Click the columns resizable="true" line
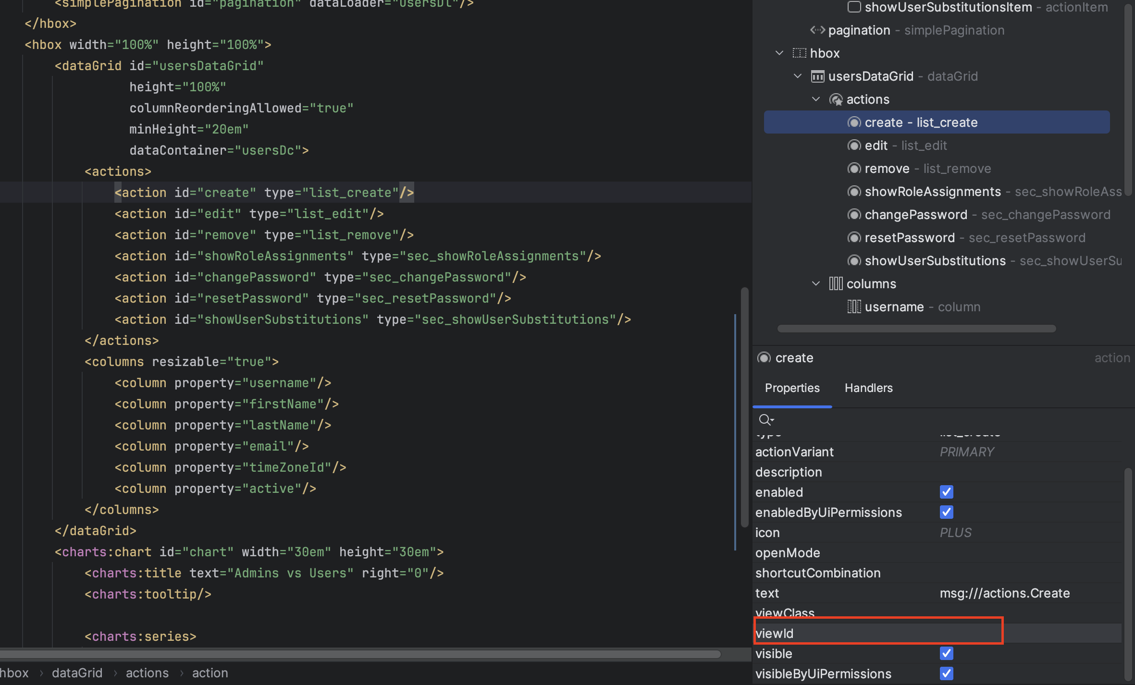The width and height of the screenshot is (1135, 685). pyautogui.click(x=182, y=362)
